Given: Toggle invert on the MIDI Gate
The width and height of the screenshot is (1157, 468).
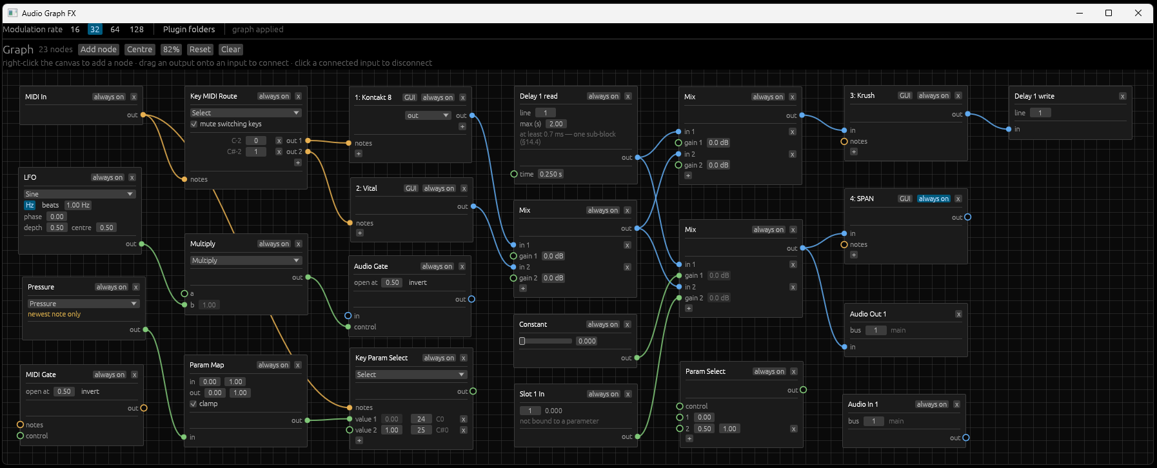Looking at the screenshot, I should 90,391.
